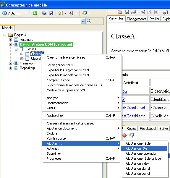Click inside the search input field

tap(41, 21)
